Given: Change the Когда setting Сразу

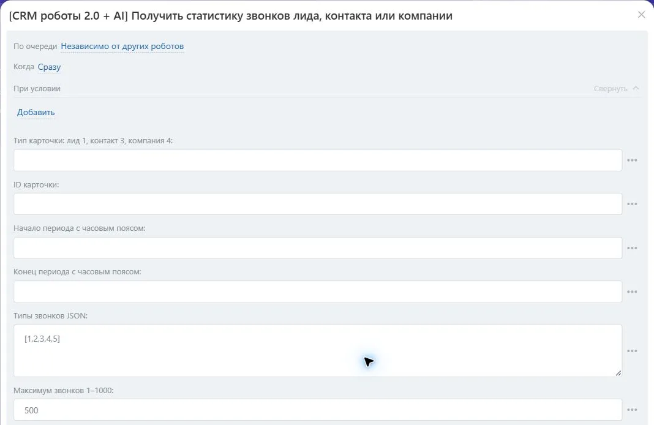Looking at the screenshot, I should [49, 67].
